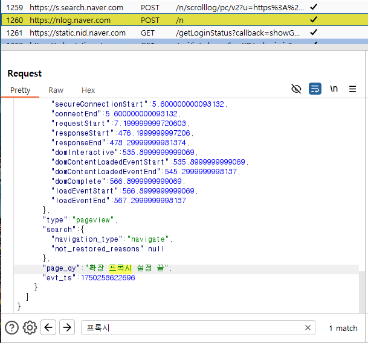Click the /n/scrolllog URL path cell
Viewport: 368px width, 343px height.
pyautogui.click(x=240, y=8)
